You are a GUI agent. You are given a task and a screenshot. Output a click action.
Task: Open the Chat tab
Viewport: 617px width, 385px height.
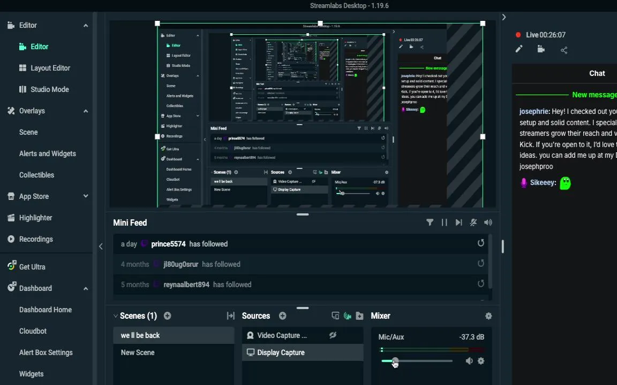coord(597,73)
